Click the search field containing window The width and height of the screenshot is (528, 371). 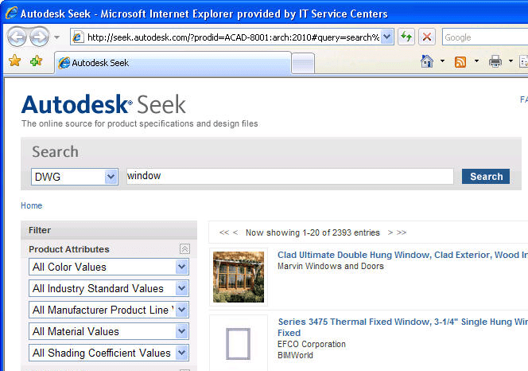pyautogui.click(x=290, y=176)
